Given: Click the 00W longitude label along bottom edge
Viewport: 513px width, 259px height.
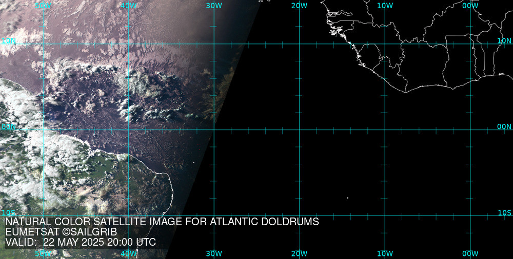Looking at the screenshot, I should tap(470, 253).
